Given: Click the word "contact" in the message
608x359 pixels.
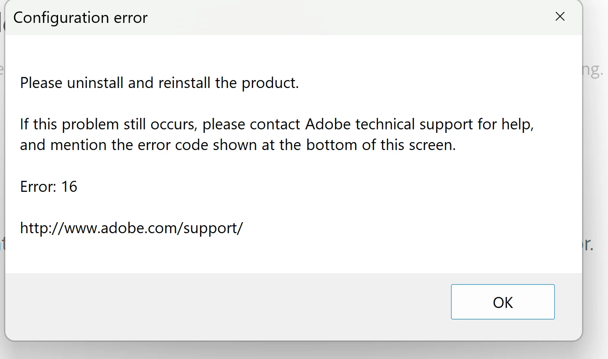Looking at the screenshot, I should 276,124.
